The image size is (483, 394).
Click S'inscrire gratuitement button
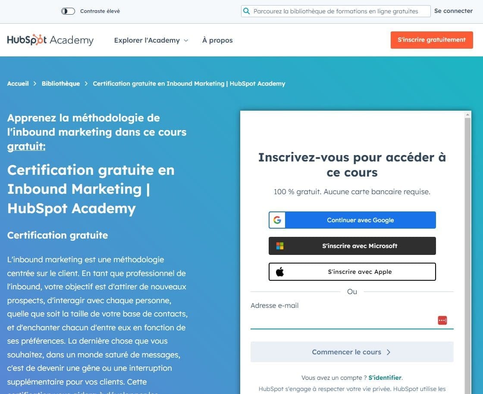[432, 40]
